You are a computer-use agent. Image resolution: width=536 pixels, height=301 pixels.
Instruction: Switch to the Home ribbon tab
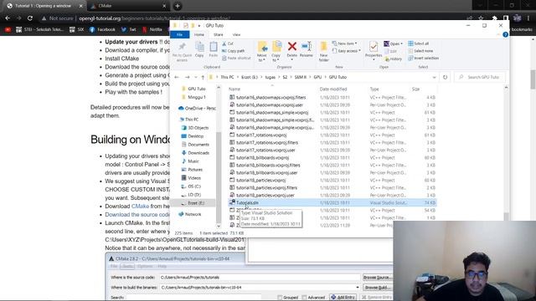click(199, 34)
